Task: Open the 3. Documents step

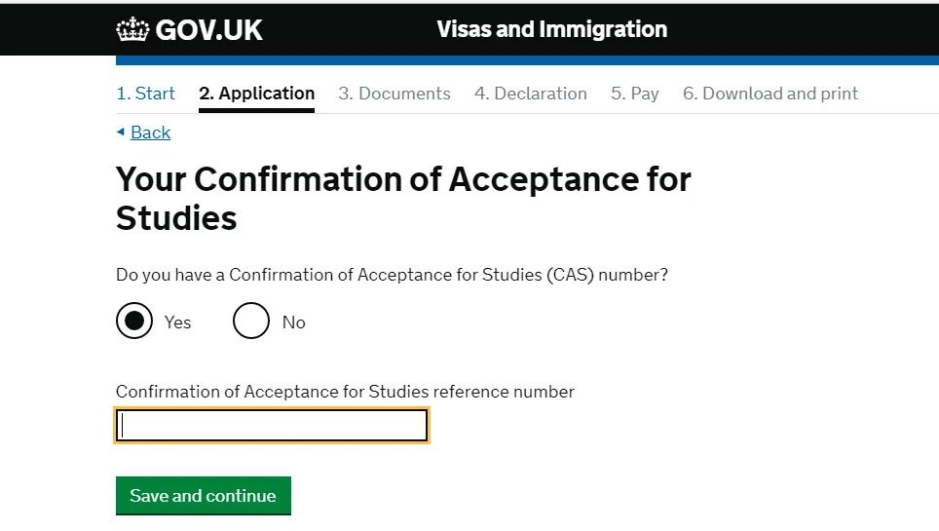Action: 394,94
